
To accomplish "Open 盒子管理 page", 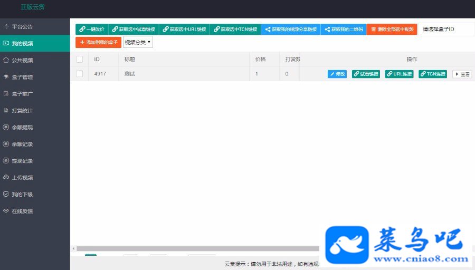I will [x=35, y=77].
